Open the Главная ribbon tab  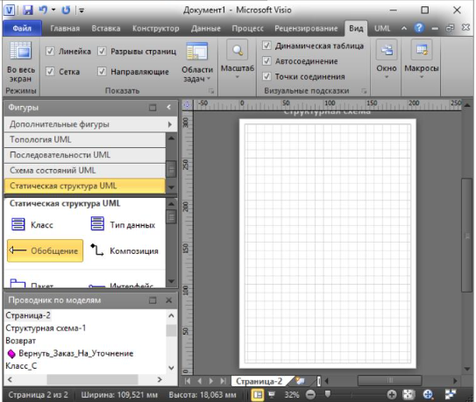point(65,29)
